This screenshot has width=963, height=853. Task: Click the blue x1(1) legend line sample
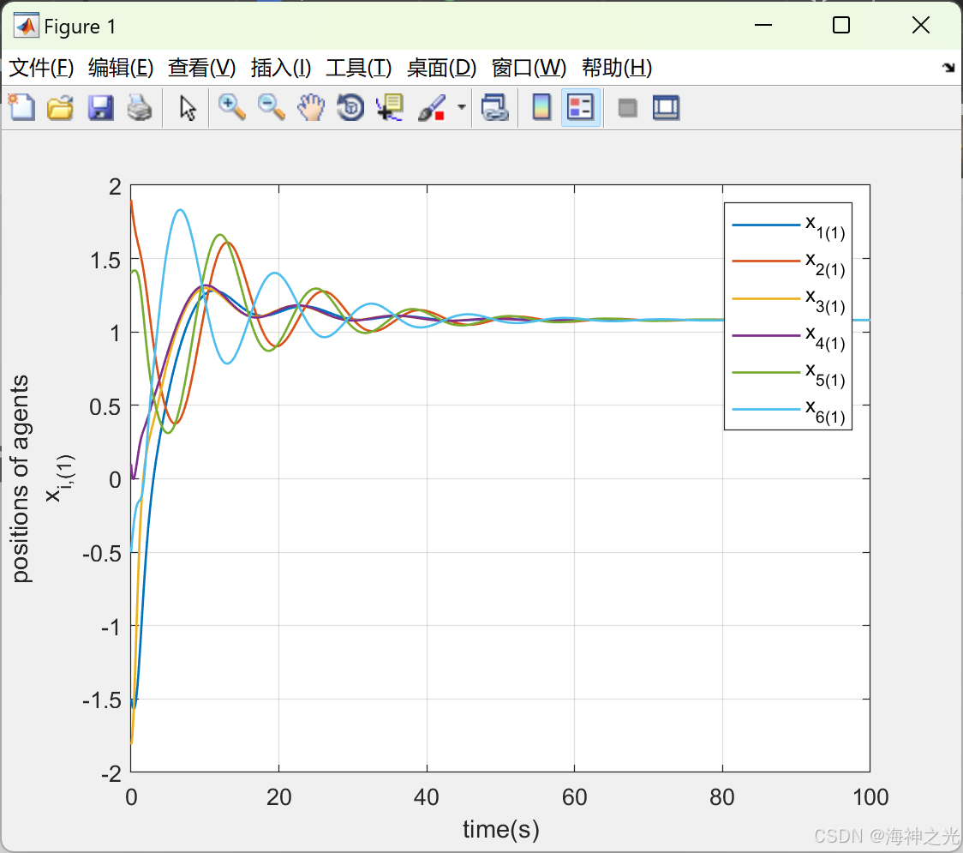click(x=766, y=225)
